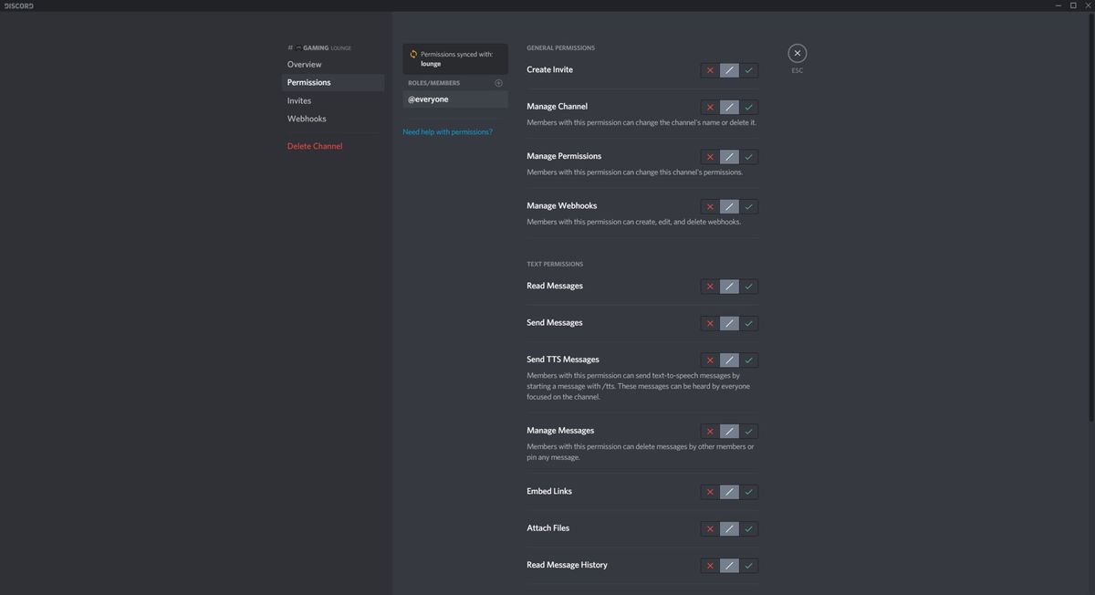Click the plus icon to add a role
The height and width of the screenshot is (595, 1095).
click(x=498, y=82)
